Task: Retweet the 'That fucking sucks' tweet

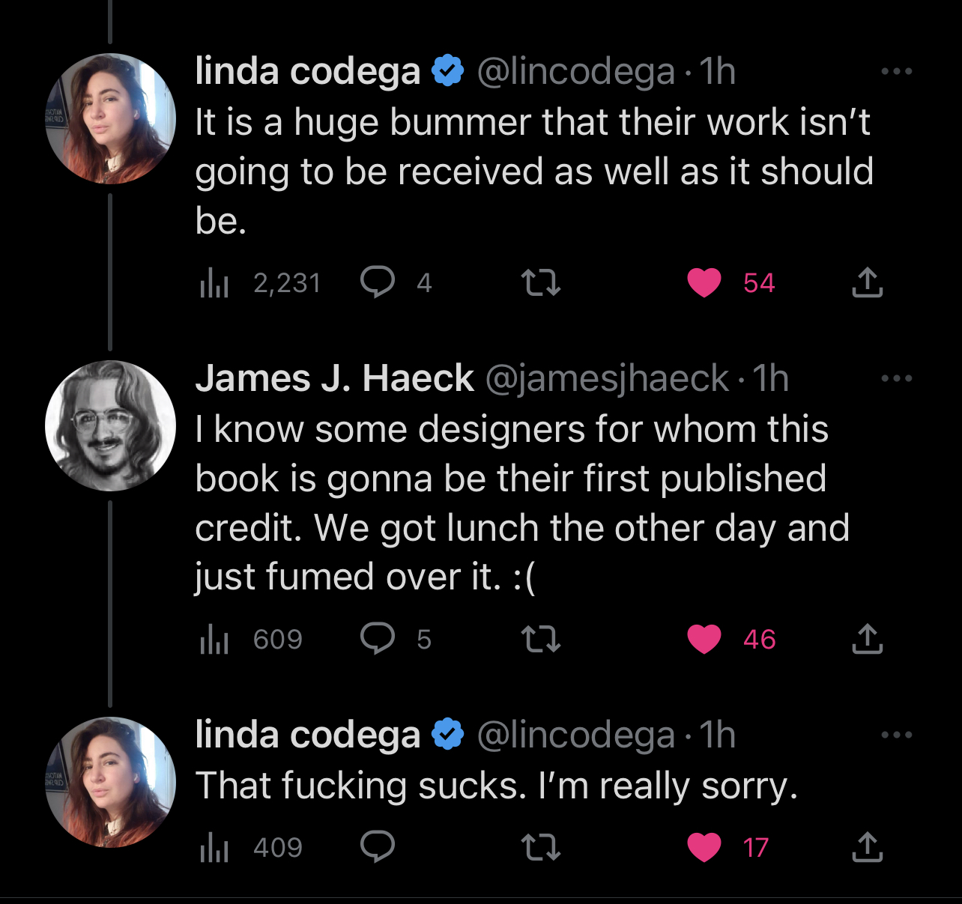Action: coord(540,847)
